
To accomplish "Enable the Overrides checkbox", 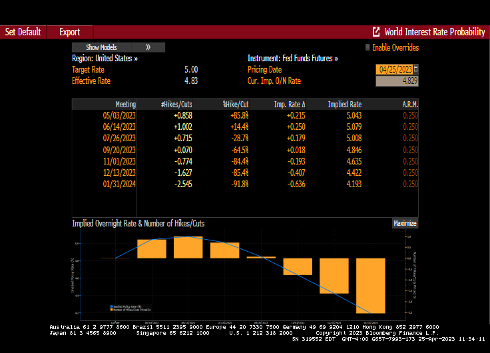I will [367, 47].
